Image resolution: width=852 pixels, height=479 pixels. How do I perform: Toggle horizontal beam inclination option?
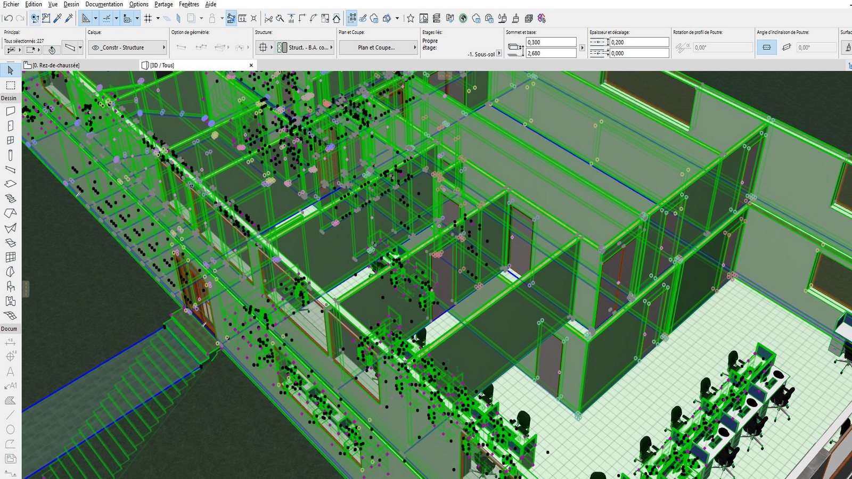766,47
